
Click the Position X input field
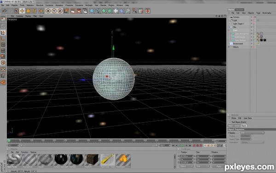186,156
